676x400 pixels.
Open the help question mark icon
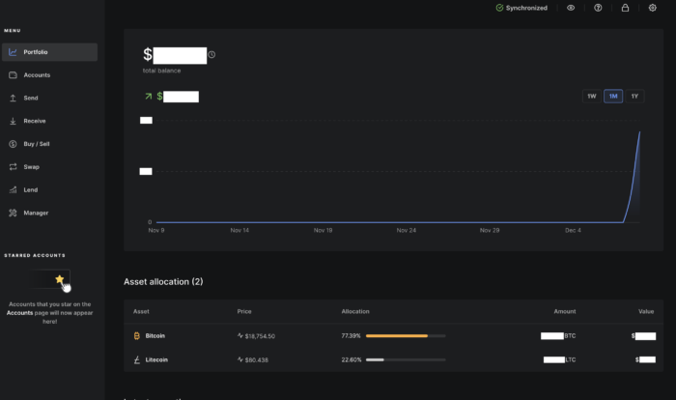598,8
